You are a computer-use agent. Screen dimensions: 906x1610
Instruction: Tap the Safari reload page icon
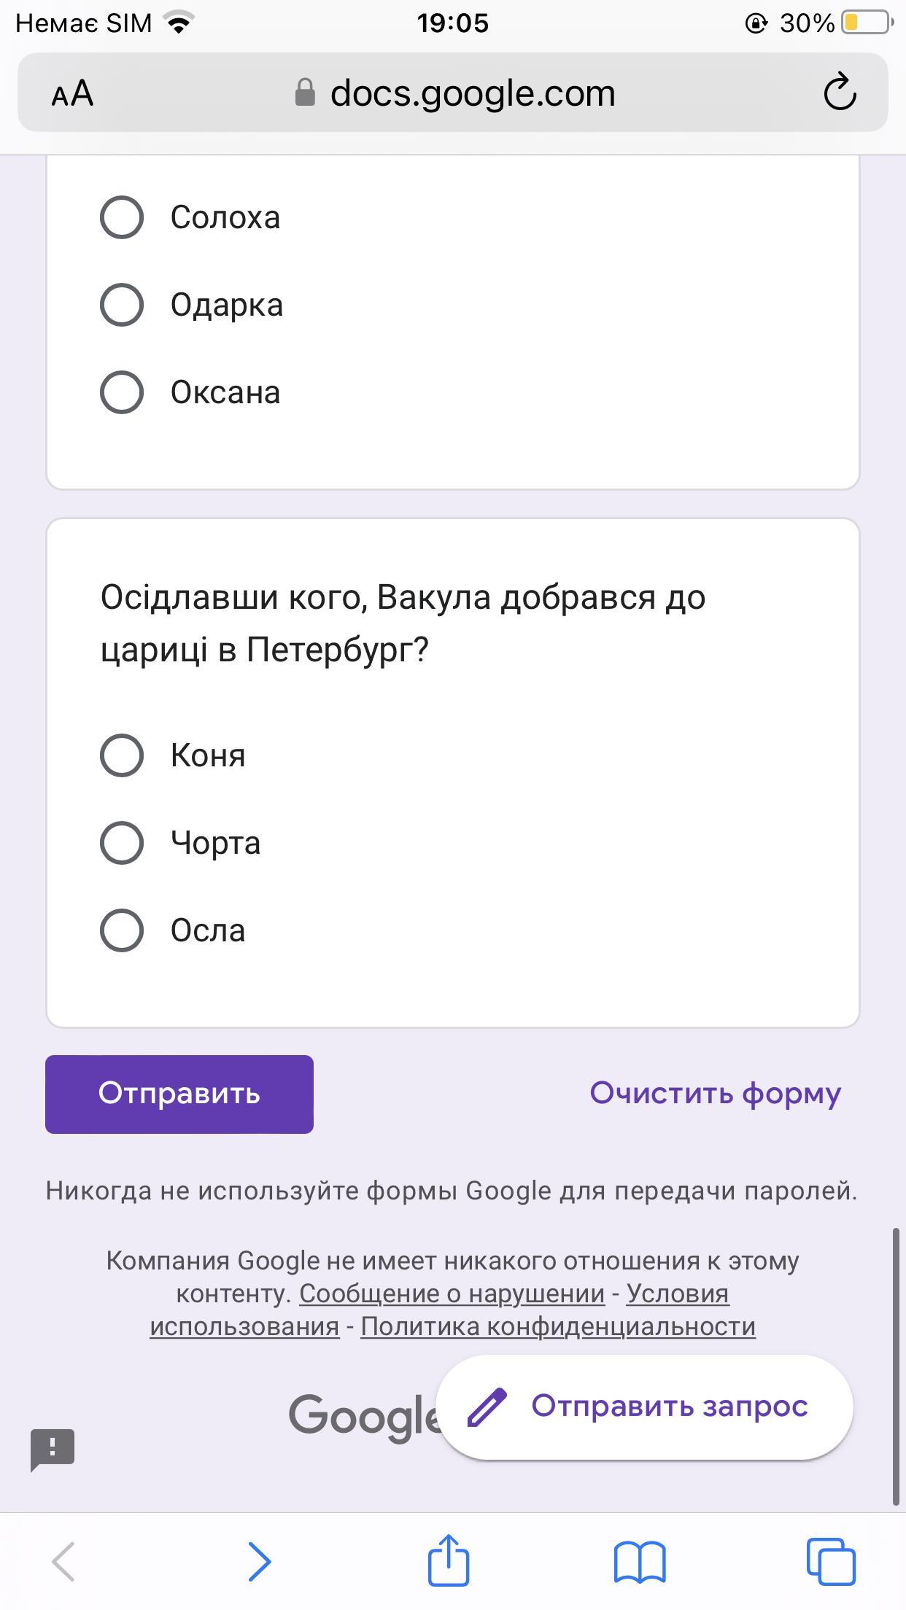tap(840, 93)
